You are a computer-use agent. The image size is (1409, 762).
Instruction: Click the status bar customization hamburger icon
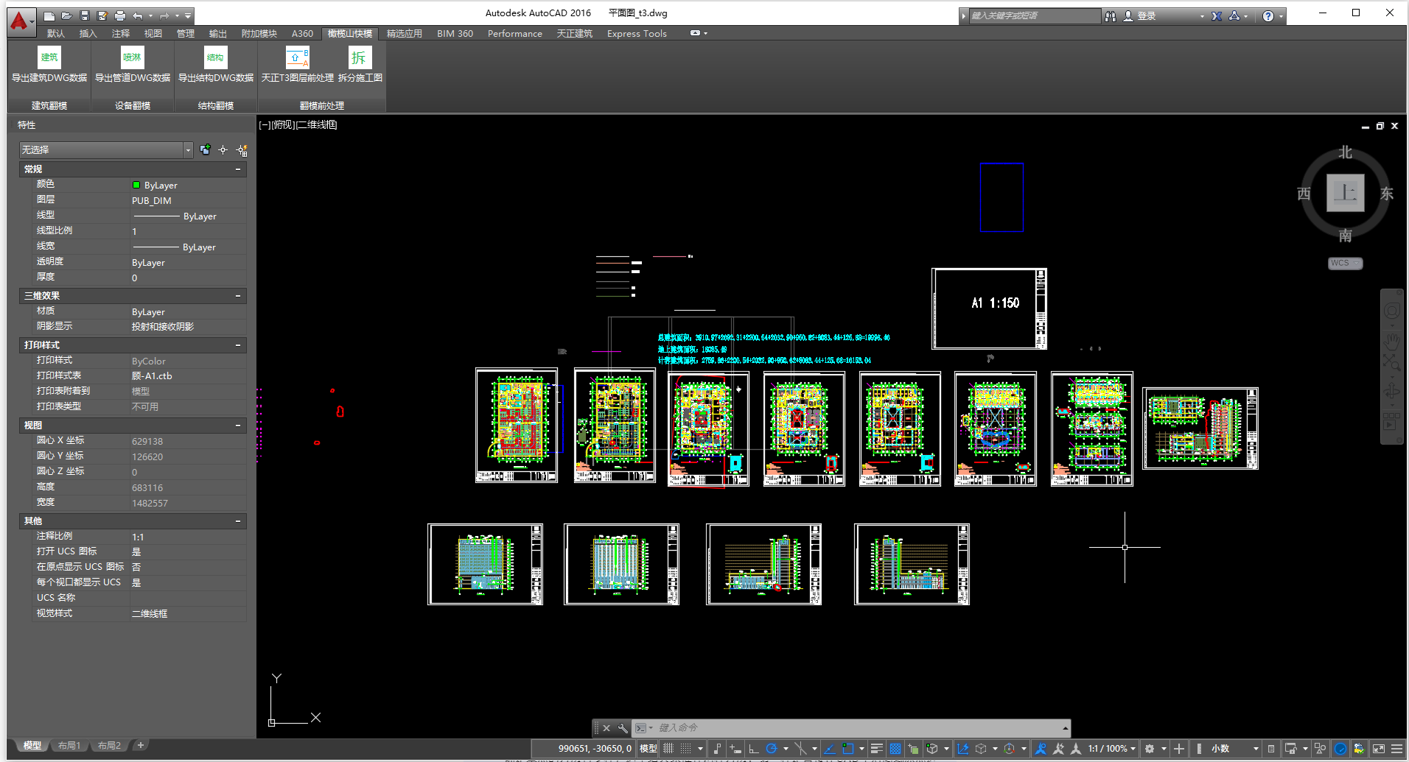pos(1396,749)
